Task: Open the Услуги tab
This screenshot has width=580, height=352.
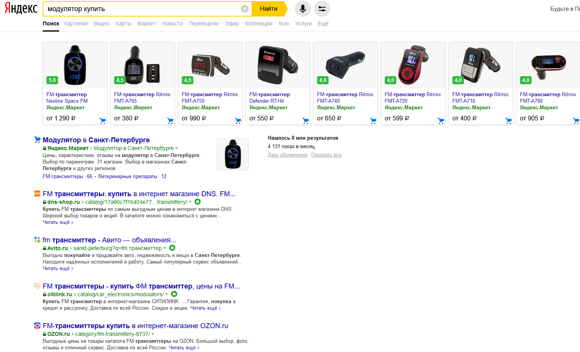Action: [x=303, y=23]
